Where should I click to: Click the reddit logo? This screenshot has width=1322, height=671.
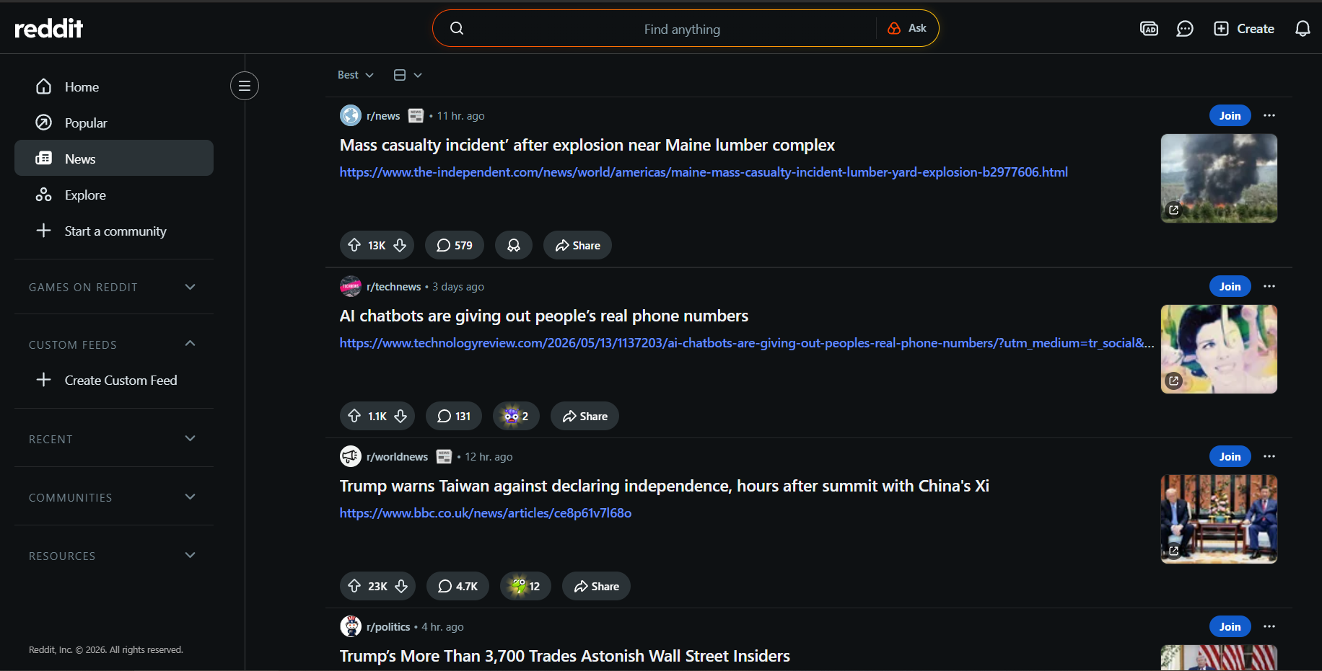[x=49, y=28]
